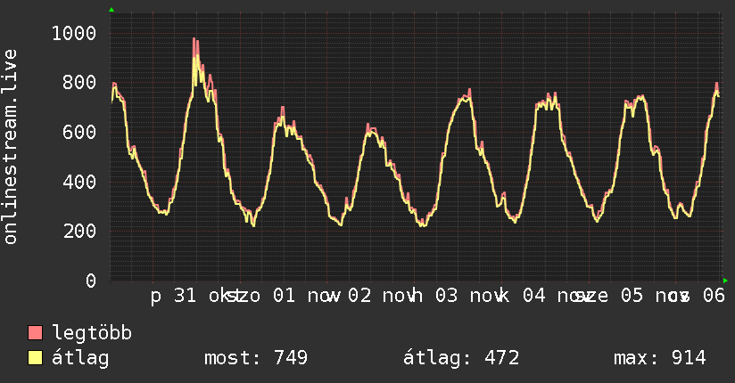The image size is (735, 383).
Task: Click the green arrow ending the x-axis
Action: point(725,281)
